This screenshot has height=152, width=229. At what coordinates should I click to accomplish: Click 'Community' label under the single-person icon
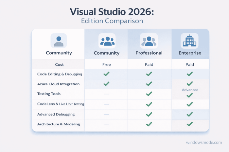[59, 53]
